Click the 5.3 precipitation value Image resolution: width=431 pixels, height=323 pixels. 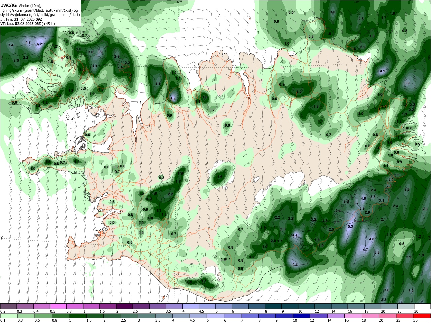[350, 226]
